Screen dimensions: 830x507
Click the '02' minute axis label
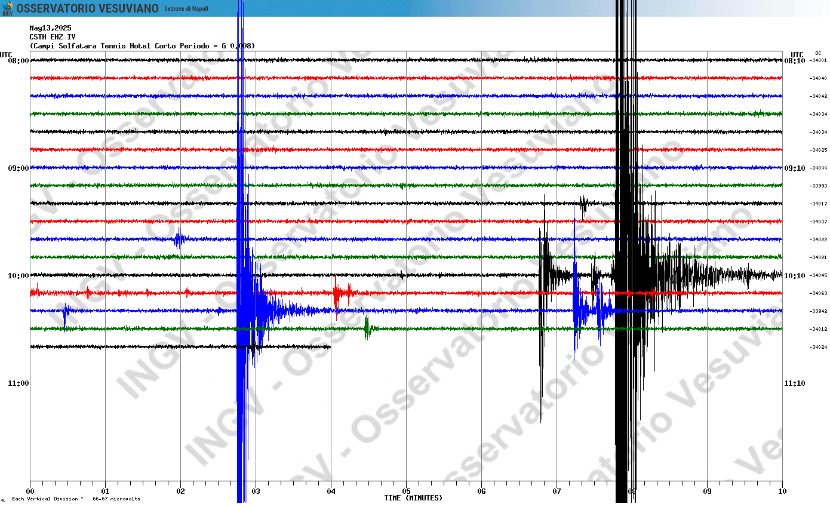(x=181, y=491)
